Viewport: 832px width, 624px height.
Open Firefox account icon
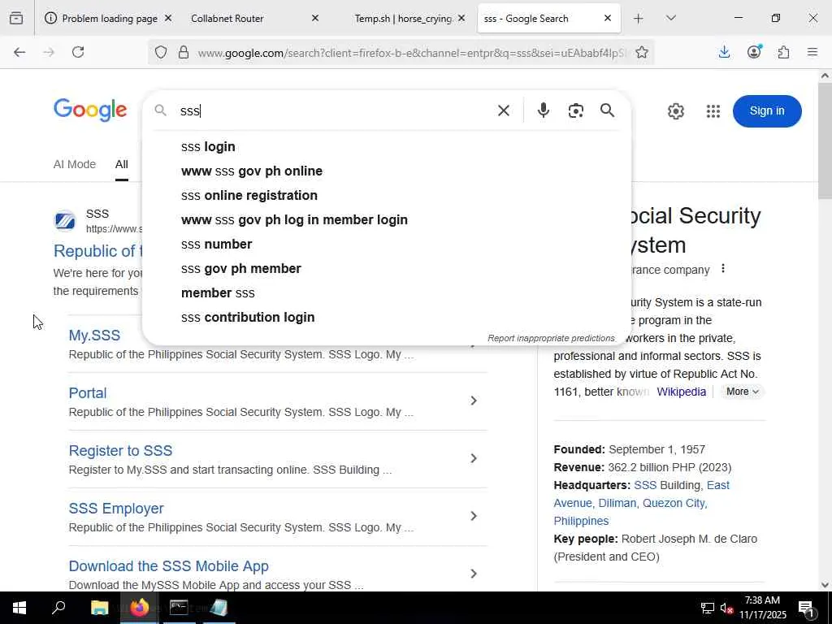pos(754,51)
